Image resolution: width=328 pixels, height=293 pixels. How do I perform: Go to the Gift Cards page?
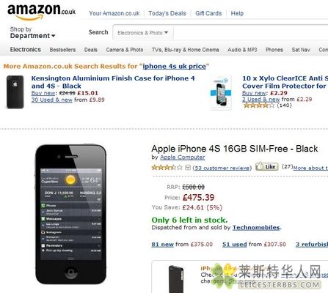coord(208,13)
